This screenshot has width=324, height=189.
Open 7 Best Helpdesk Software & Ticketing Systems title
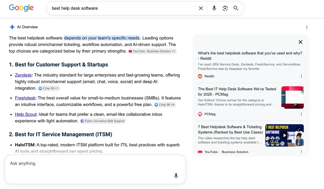click(230, 129)
